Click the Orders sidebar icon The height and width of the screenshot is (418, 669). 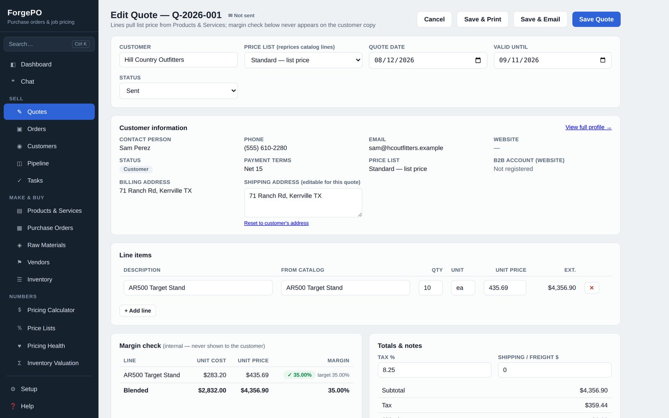pos(19,129)
